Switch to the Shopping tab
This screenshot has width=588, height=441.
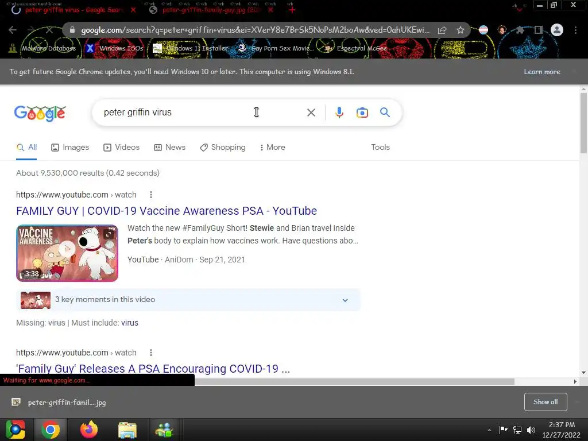223,148
